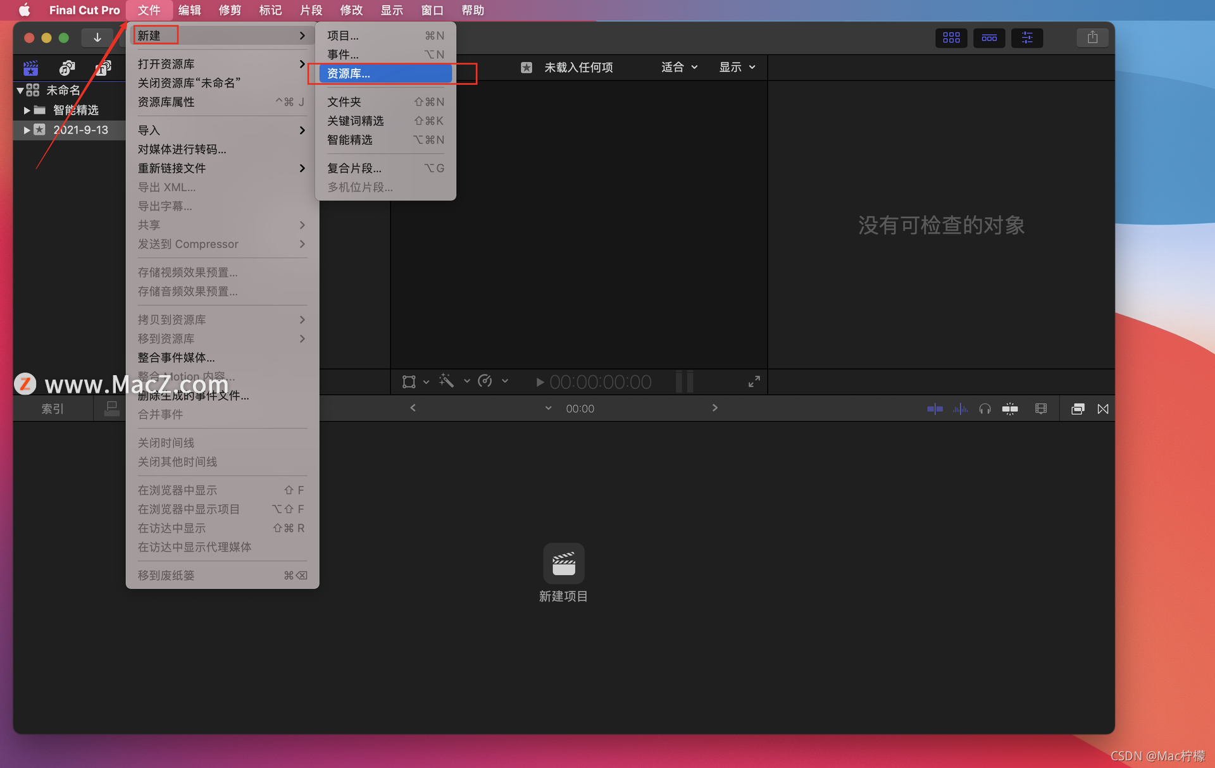
Task: Open the 编辑 menu
Action: [189, 10]
